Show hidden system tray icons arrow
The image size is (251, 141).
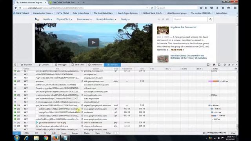coord(206,138)
